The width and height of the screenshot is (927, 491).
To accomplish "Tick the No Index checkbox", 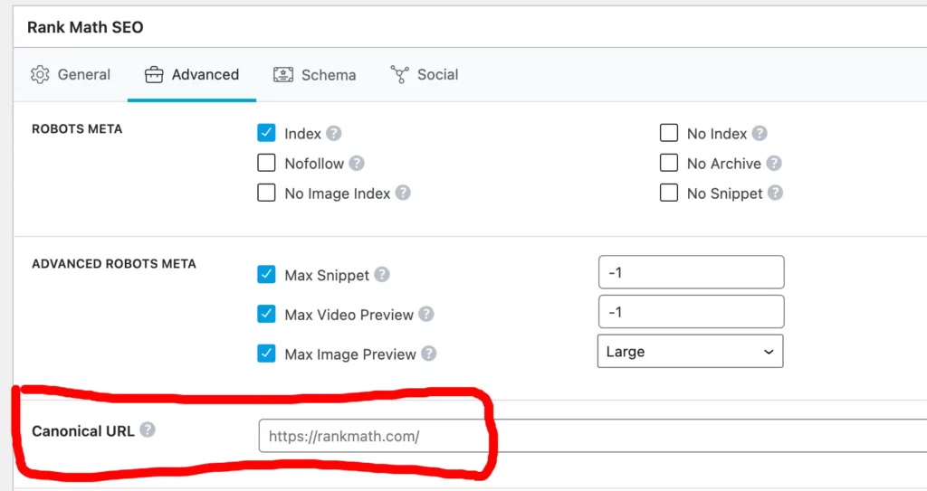I will coord(669,133).
